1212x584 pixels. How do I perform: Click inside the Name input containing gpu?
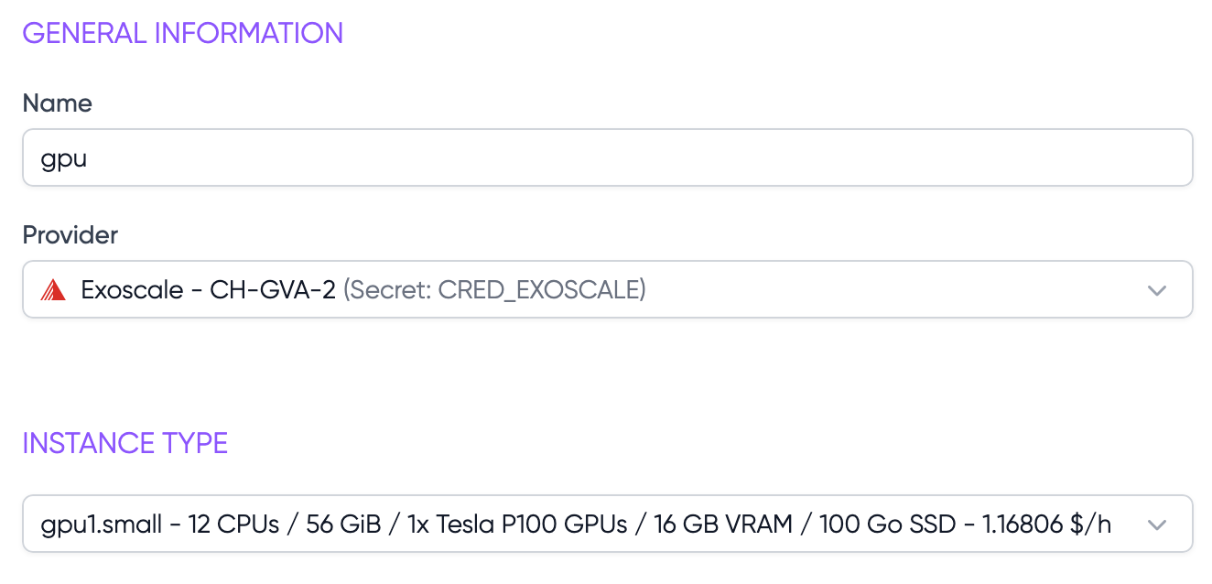point(607,157)
